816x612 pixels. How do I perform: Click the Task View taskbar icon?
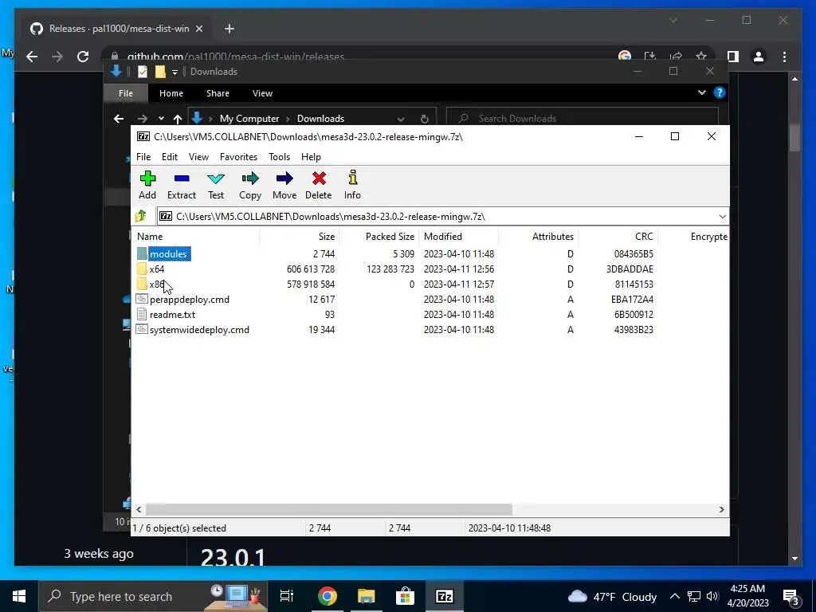pyautogui.click(x=287, y=596)
